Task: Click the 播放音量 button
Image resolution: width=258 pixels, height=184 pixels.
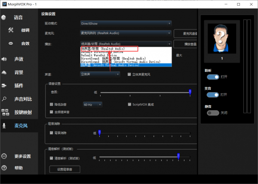Action: tap(185, 44)
